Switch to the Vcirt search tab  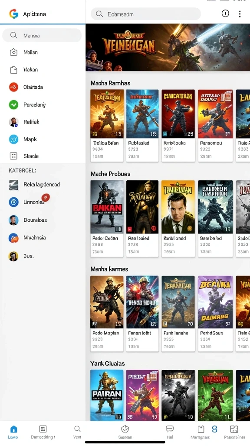click(x=77, y=432)
